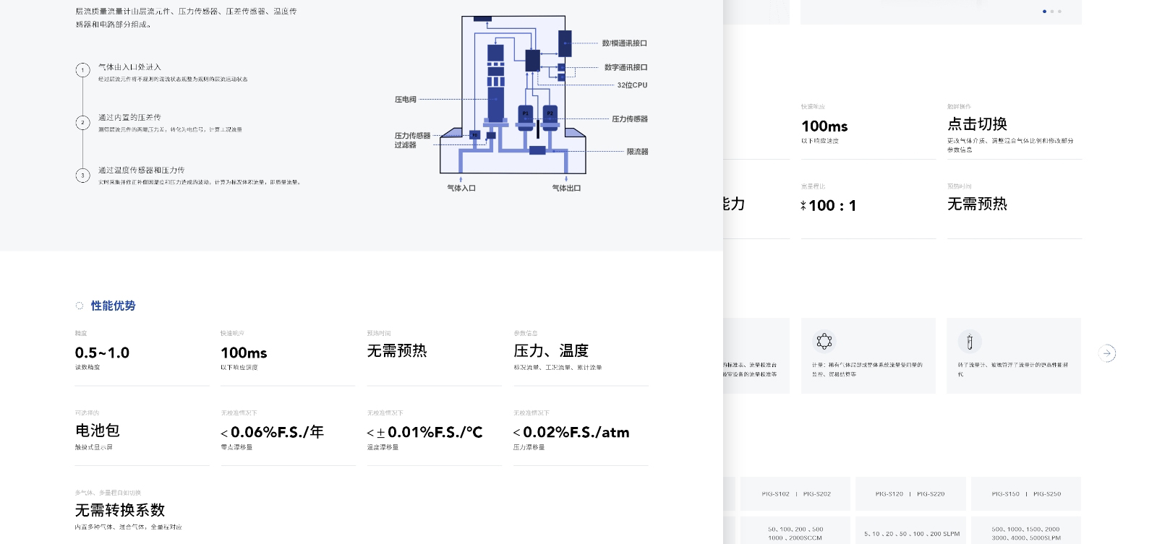Click the PIG-S120 | PIG-S220 model cell

pos(910,494)
